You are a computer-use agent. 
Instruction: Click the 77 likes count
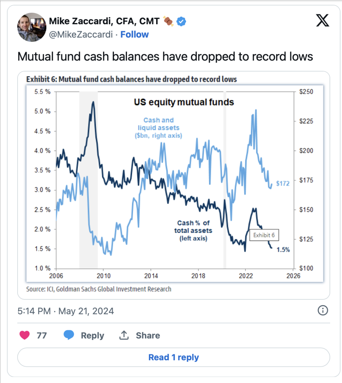click(x=42, y=335)
